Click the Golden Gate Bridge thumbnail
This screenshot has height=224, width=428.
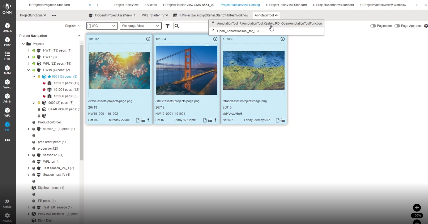pyautogui.click(x=186, y=70)
